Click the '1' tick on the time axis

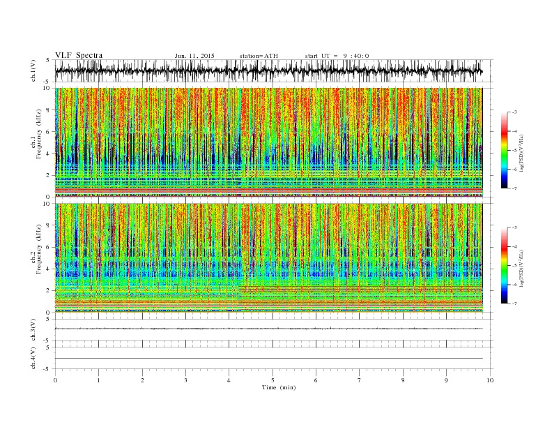[x=98, y=380]
